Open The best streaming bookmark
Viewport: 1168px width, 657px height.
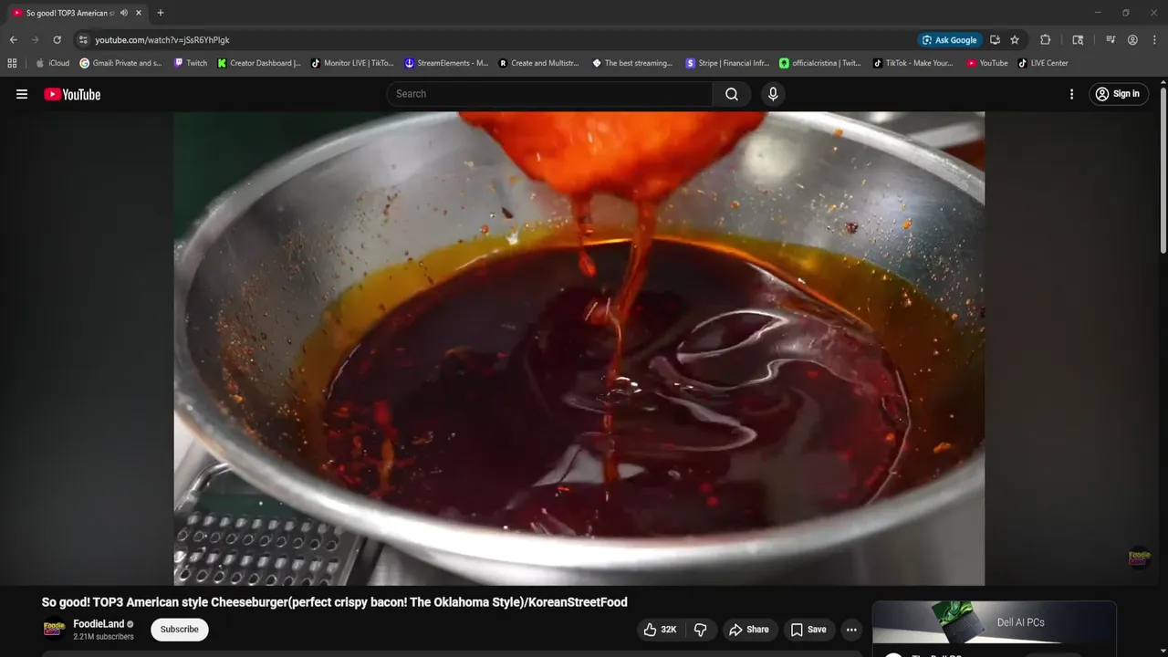point(632,63)
